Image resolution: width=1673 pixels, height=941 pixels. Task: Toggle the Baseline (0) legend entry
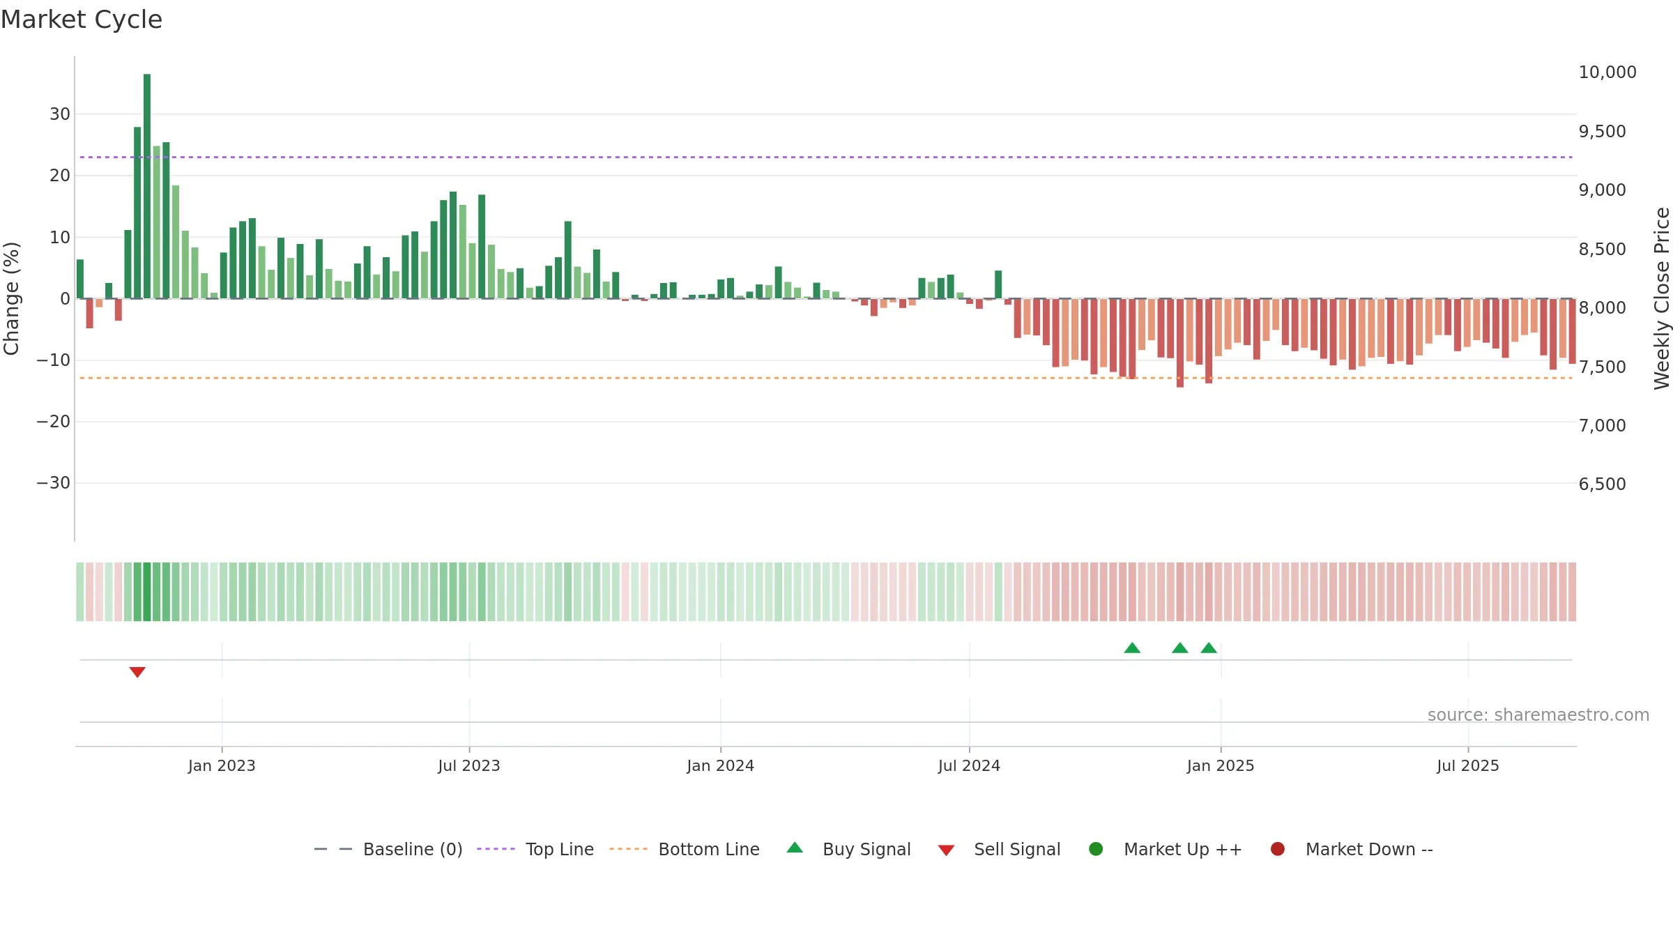tap(388, 849)
